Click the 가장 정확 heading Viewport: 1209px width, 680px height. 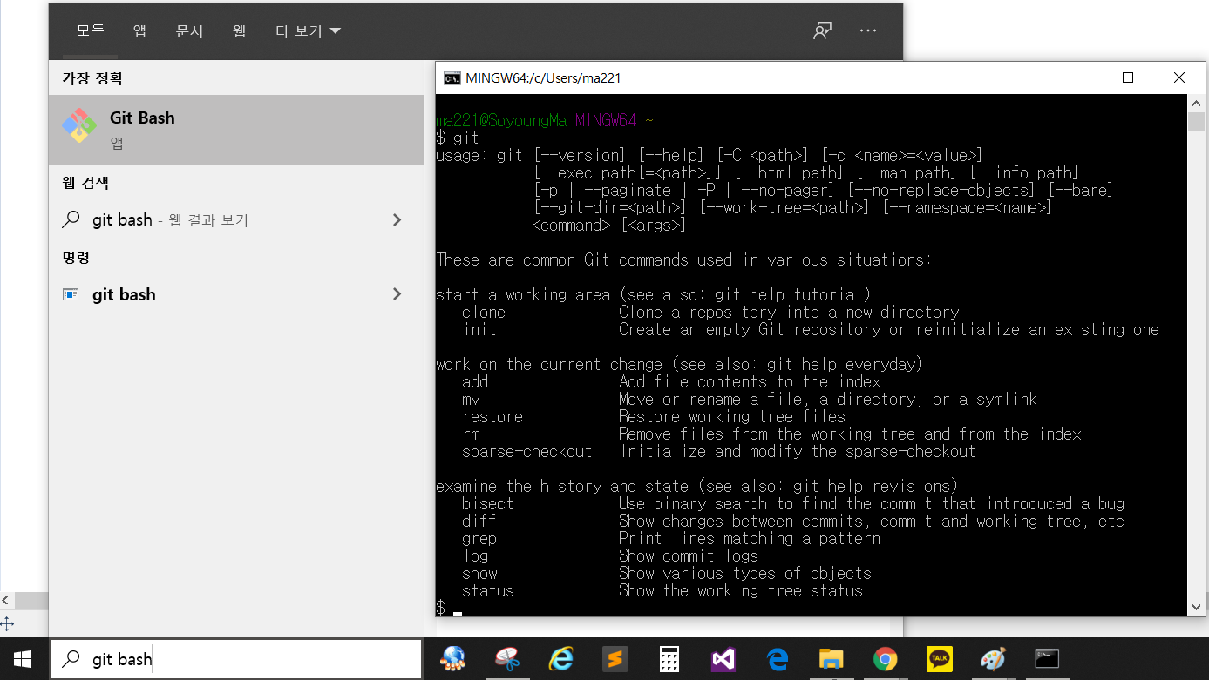[x=92, y=78]
